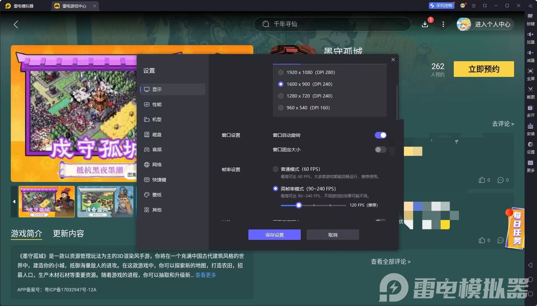Screen dimensions: 537x306
Task: Expand the description with 查看更多
Action: coord(206,275)
